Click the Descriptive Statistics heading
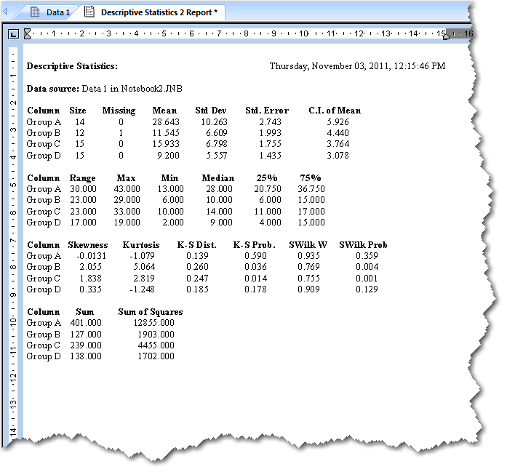The width and height of the screenshot is (507, 472). [72, 66]
